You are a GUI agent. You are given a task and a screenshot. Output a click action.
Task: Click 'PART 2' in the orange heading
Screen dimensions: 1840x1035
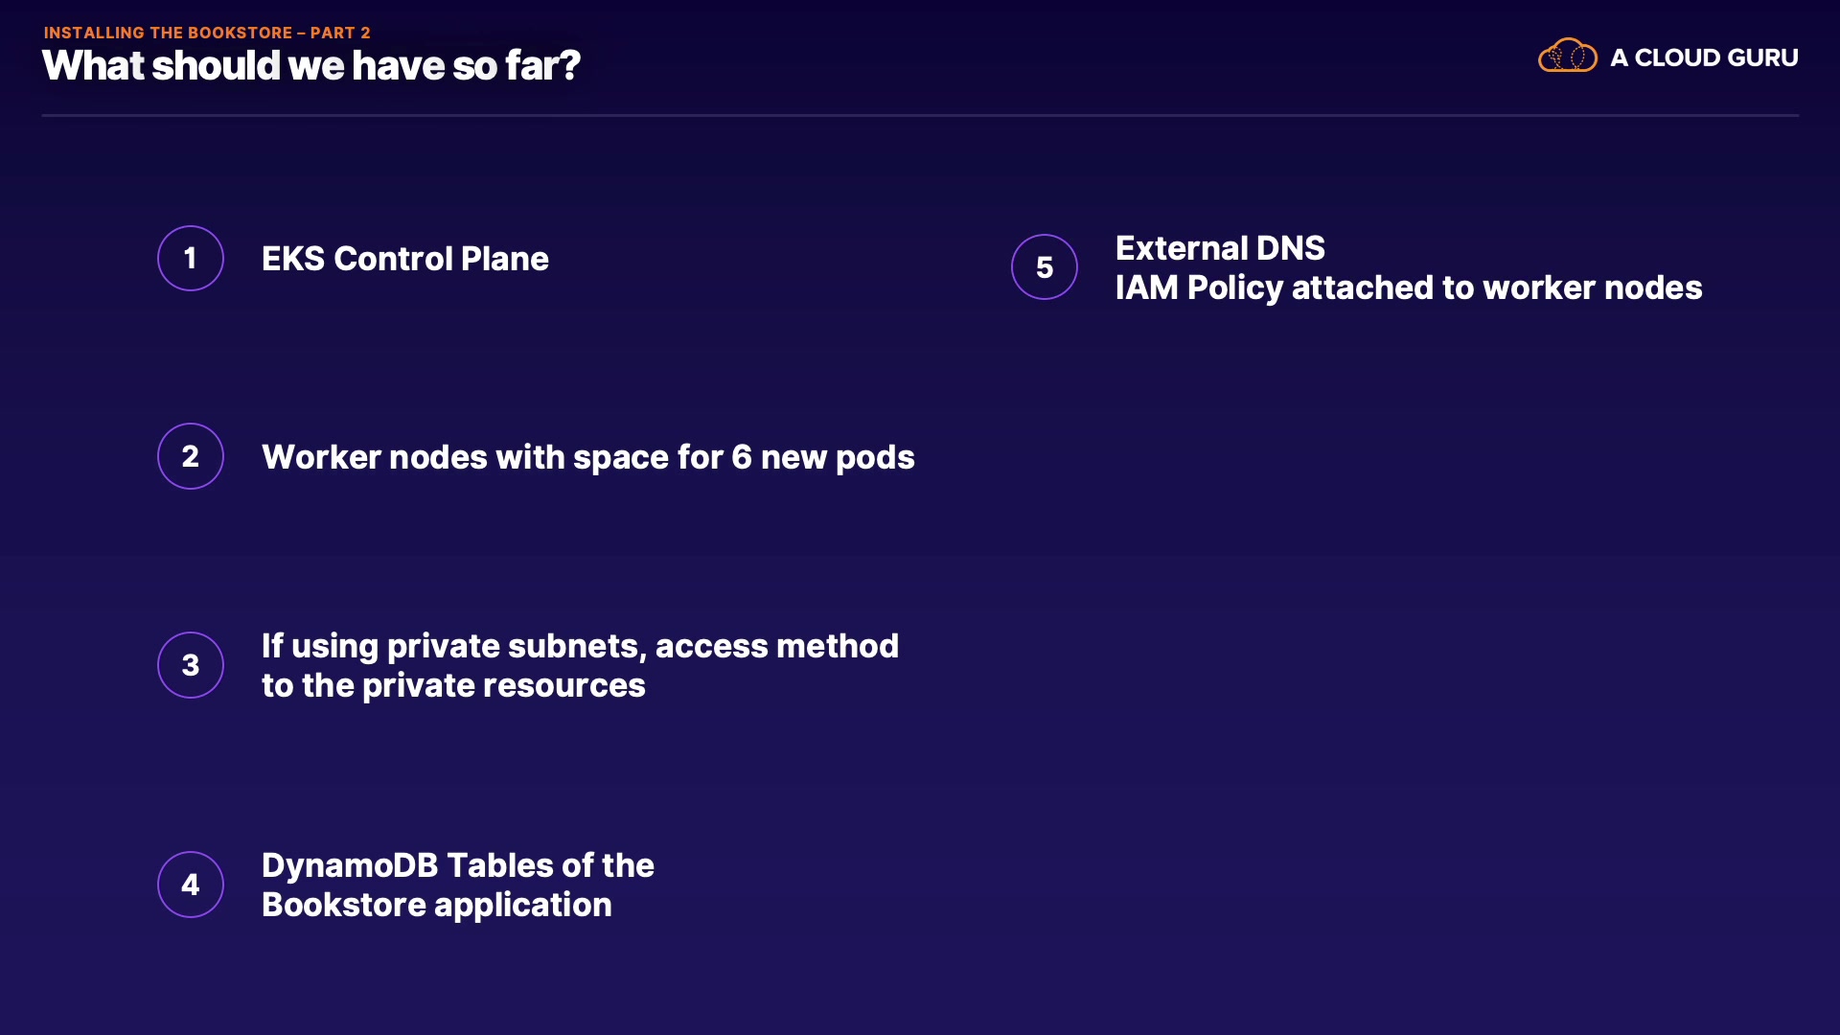(x=340, y=33)
